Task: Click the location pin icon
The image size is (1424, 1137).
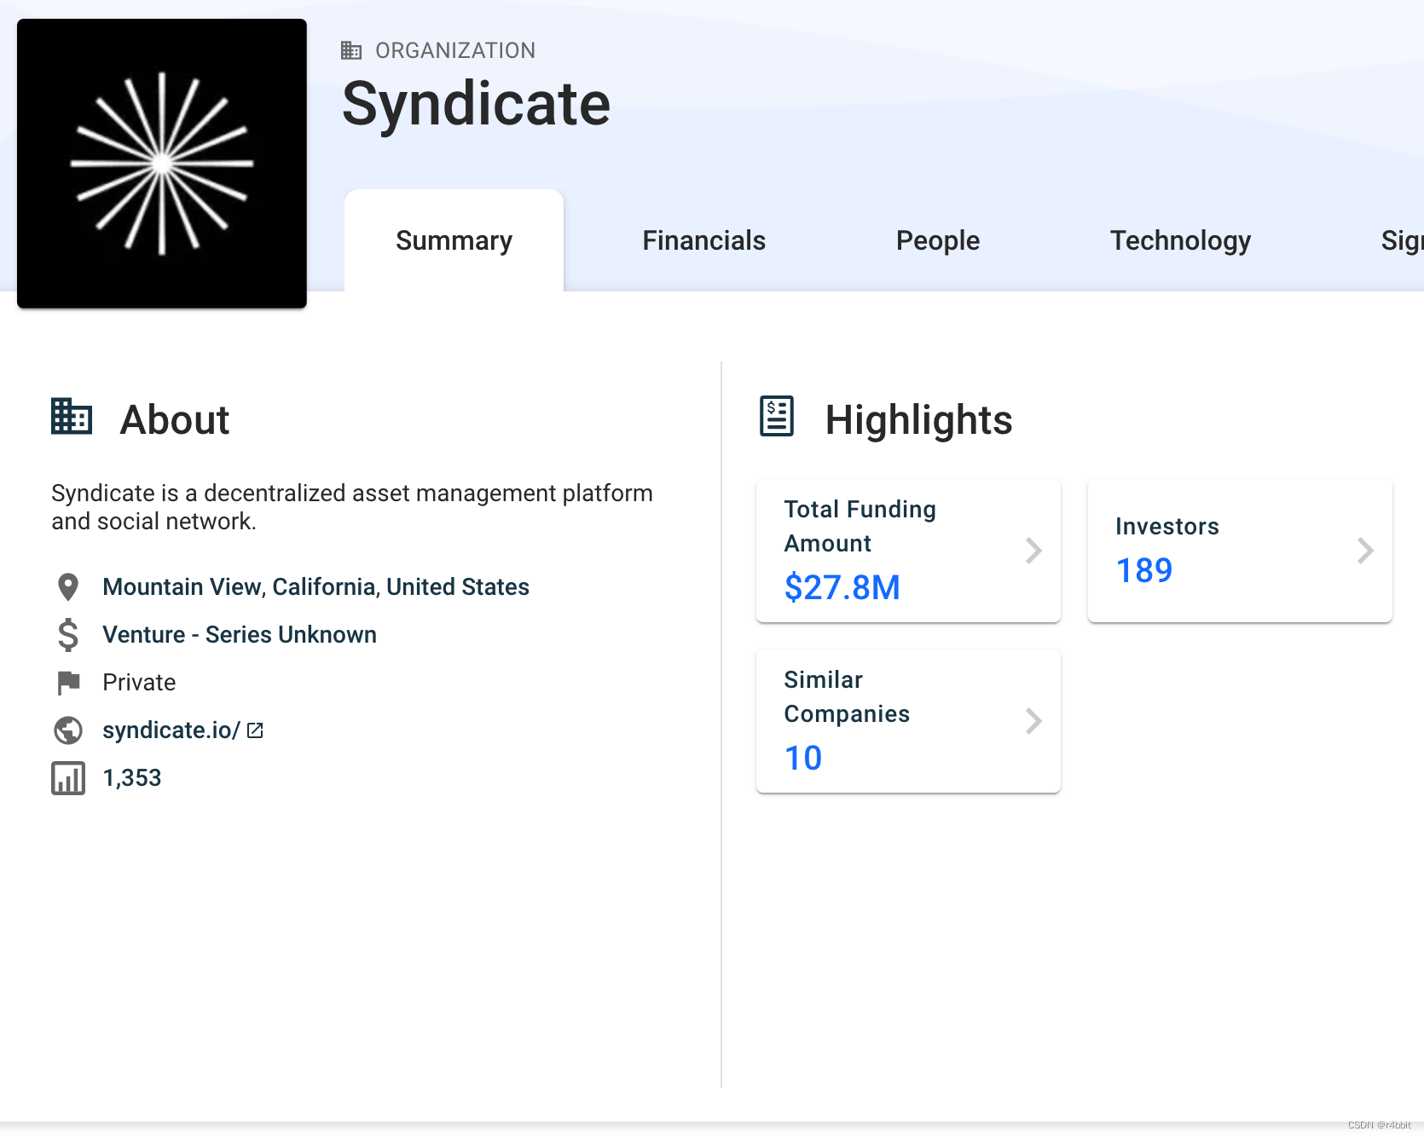Action: [x=68, y=587]
